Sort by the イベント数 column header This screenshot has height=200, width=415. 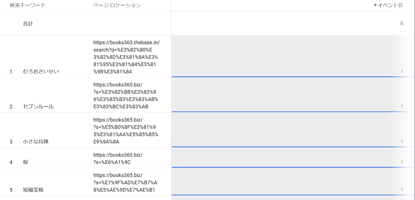tap(388, 5)
